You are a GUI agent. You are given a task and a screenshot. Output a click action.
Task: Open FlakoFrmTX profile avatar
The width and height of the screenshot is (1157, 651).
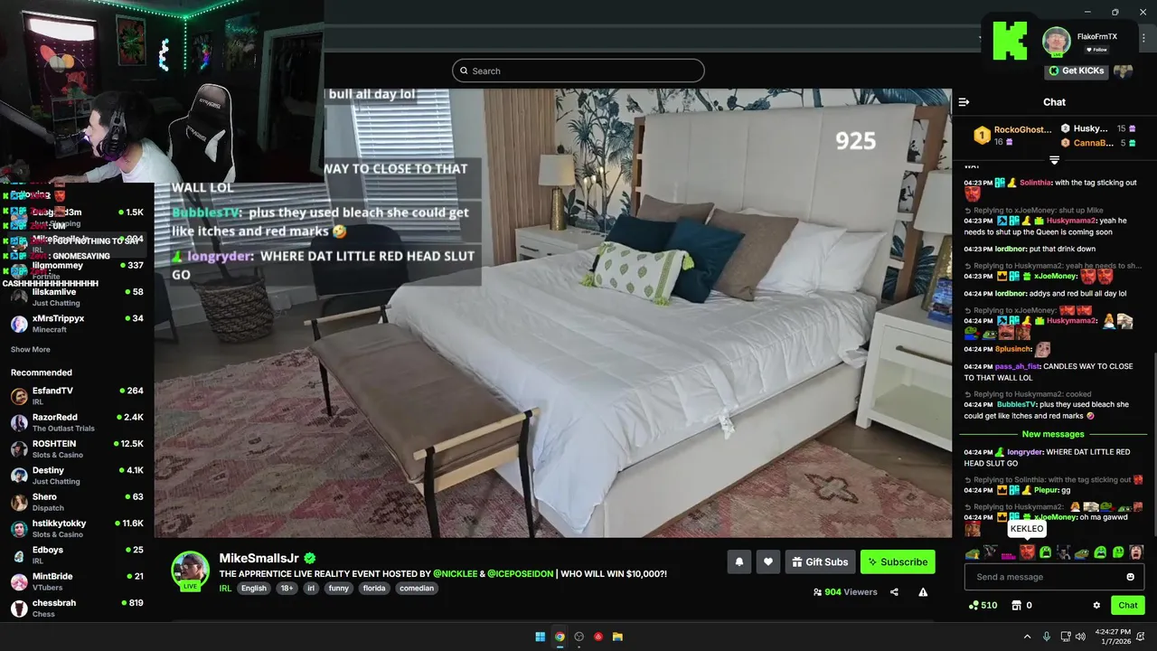[1056, 42]
